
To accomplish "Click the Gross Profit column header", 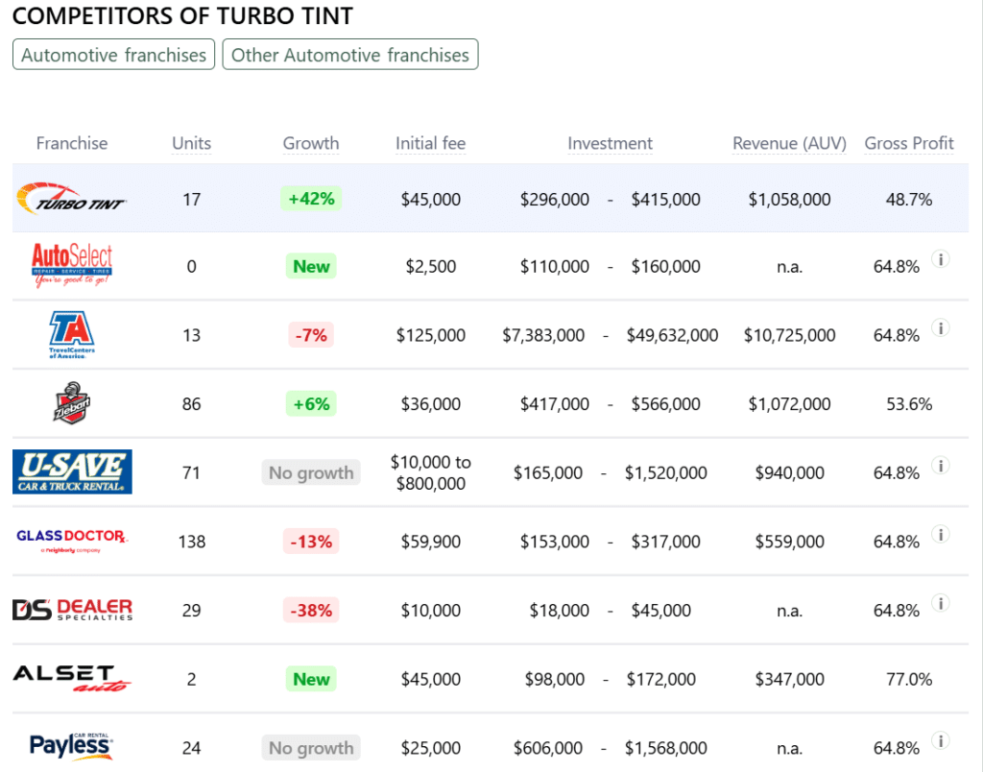I will (908, 143).
